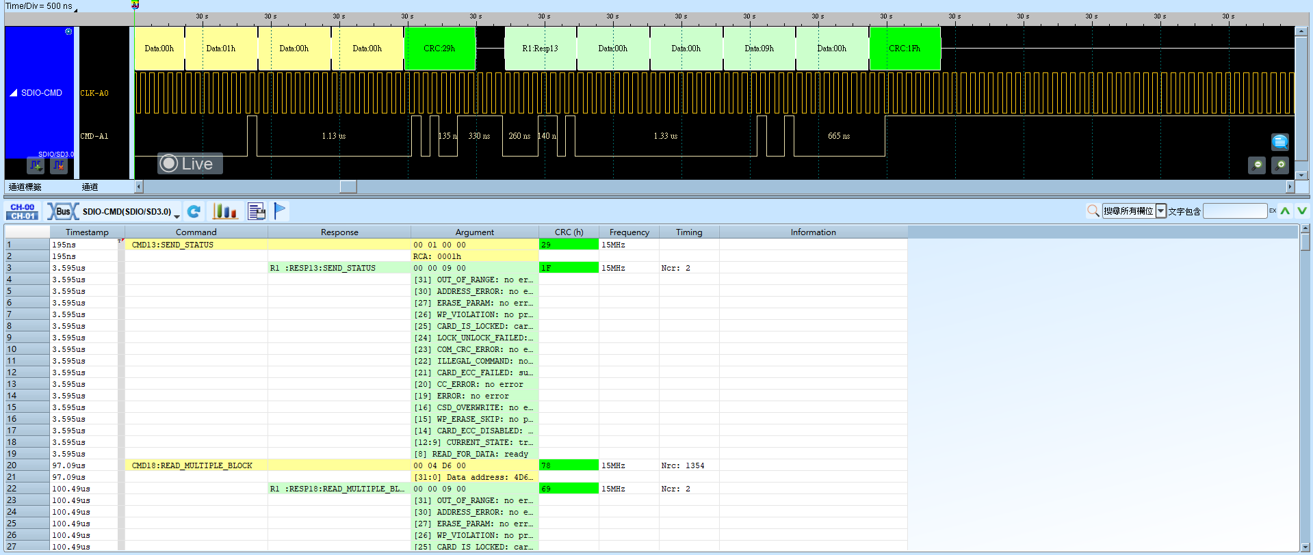Select the CRC (h) column header

(569, 232)
